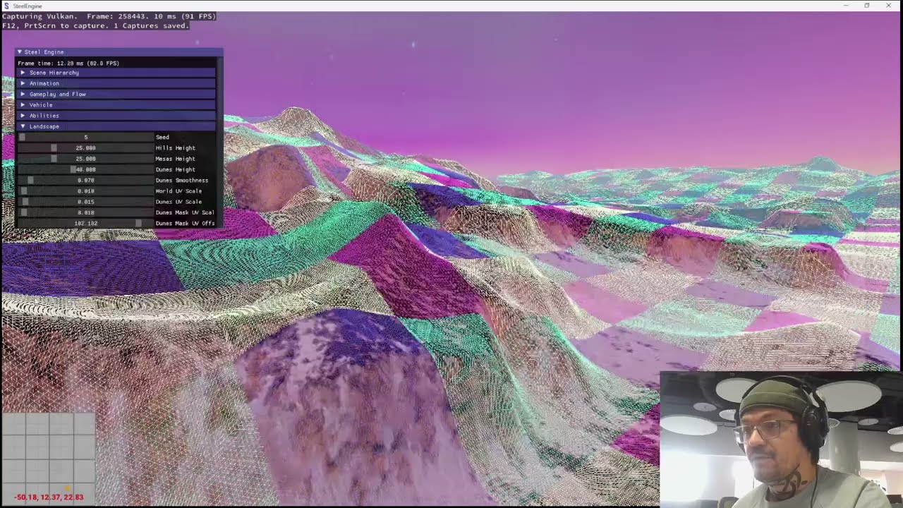Adjust the Dunes UV Scale slider

[85, 202]
